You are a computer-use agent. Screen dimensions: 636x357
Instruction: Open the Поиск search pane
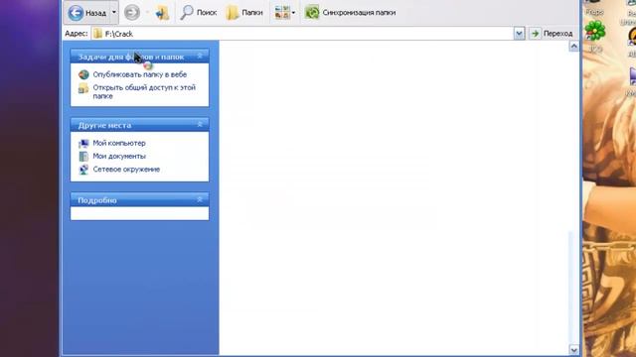click(199, 13)
